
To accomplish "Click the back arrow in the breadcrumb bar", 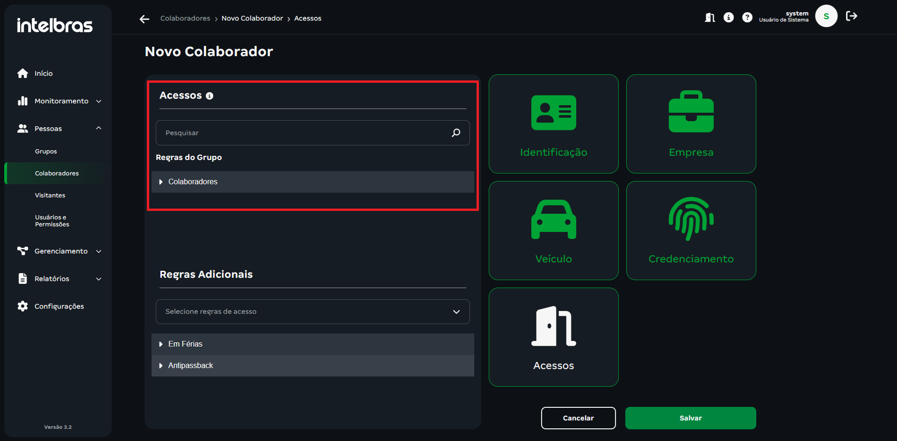I will tap(144, 19).
